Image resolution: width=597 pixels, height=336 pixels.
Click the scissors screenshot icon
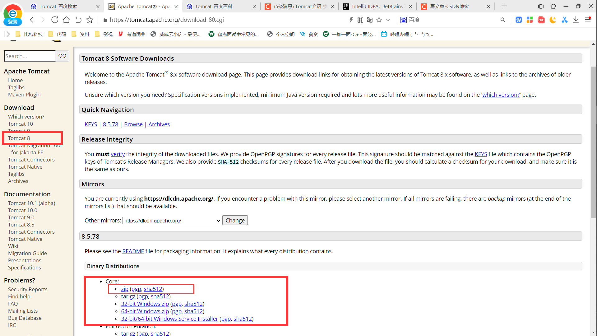pos(564,20)
